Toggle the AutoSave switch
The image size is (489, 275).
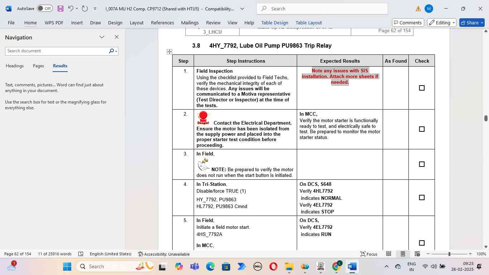tap(45, 9)
